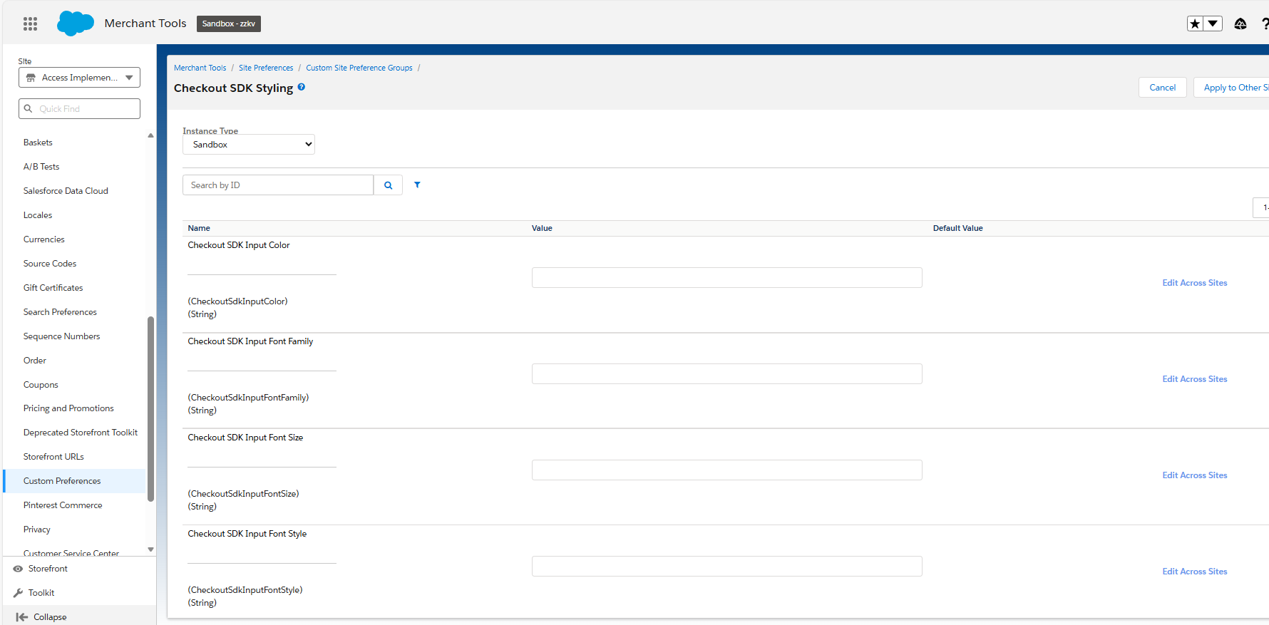The height and width of the screenshot is (625, 1269).
Task: Open Storefront URLs in the sidebar
Action: pos(53,457)
